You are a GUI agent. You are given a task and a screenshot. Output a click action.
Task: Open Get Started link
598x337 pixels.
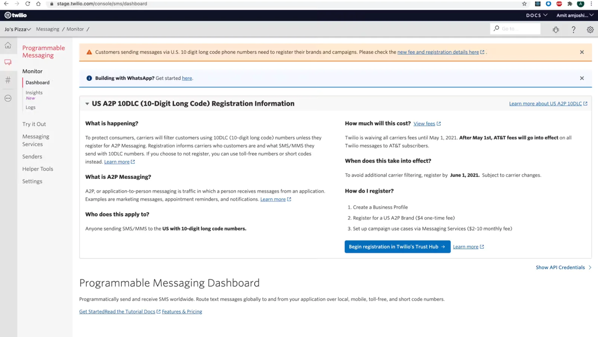pyautogui.click(x=92, y=312)
